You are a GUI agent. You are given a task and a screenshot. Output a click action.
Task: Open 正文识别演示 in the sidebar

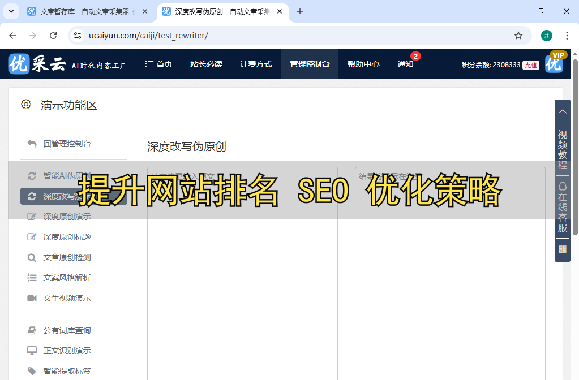tap(67, 351)
